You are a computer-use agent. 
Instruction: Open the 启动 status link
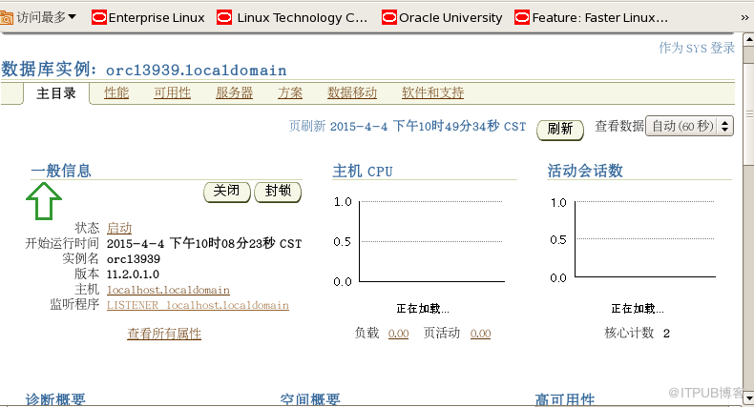click(x=119, y=228)
